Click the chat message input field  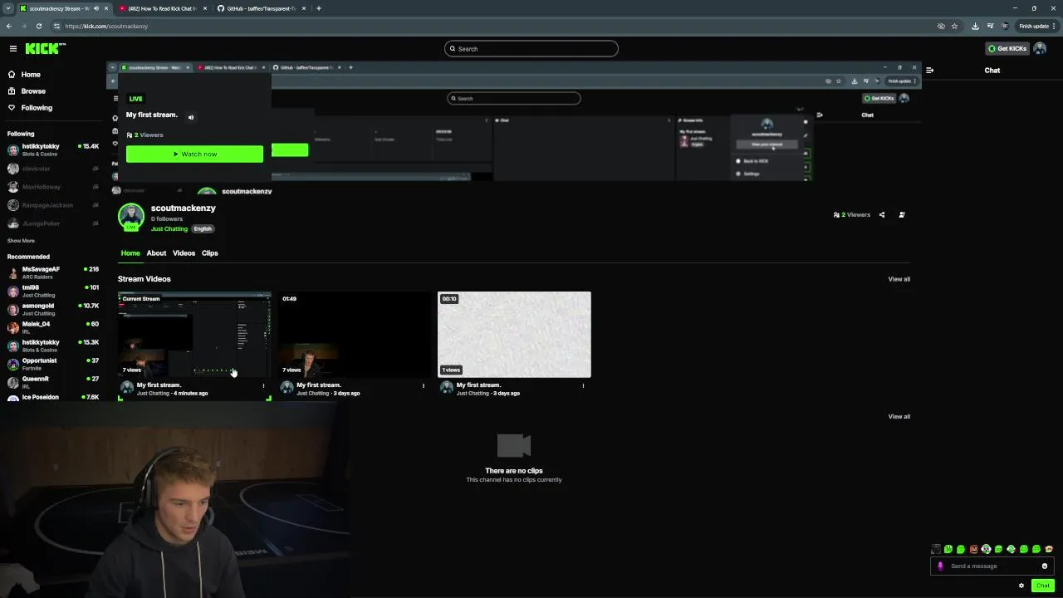pos(992,566)
